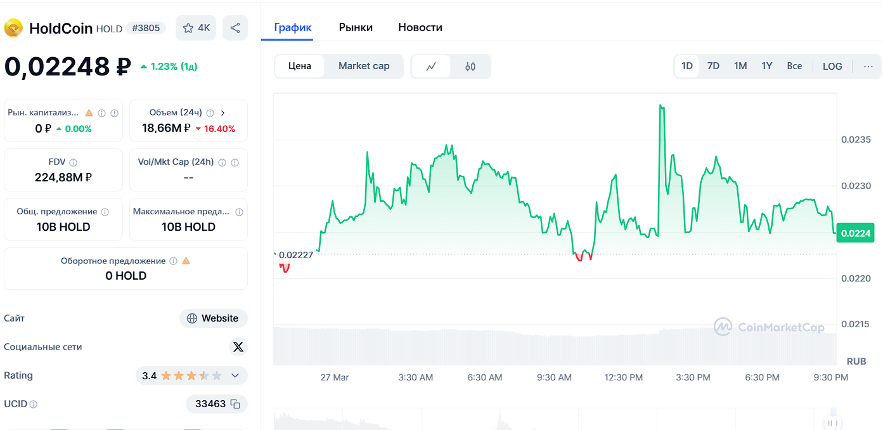
Task: Click the pause-shaped range handle on the overview chart
Action: tap(832, 424)
